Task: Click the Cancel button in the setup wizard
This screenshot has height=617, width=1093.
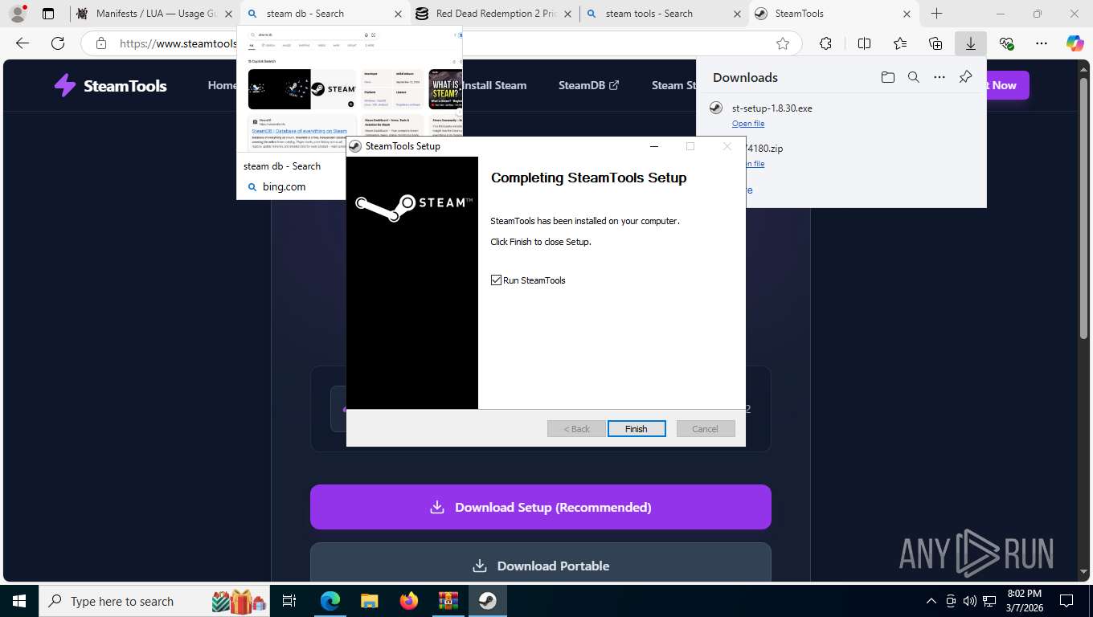Action: (x=706, y=429)
